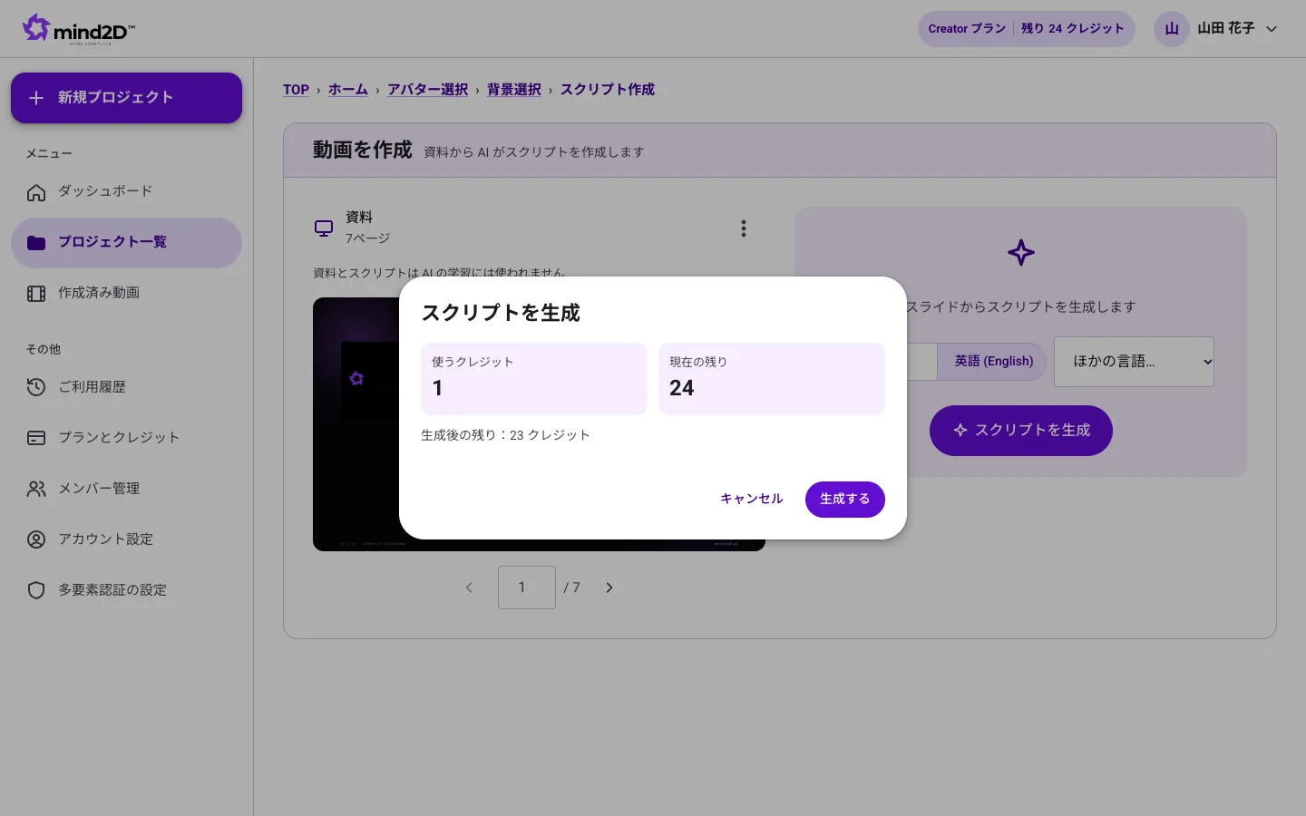Viewport: 1306px width, 816px height.
Task: Go to the next slide page arrow
Action: (x=609, y=588)
